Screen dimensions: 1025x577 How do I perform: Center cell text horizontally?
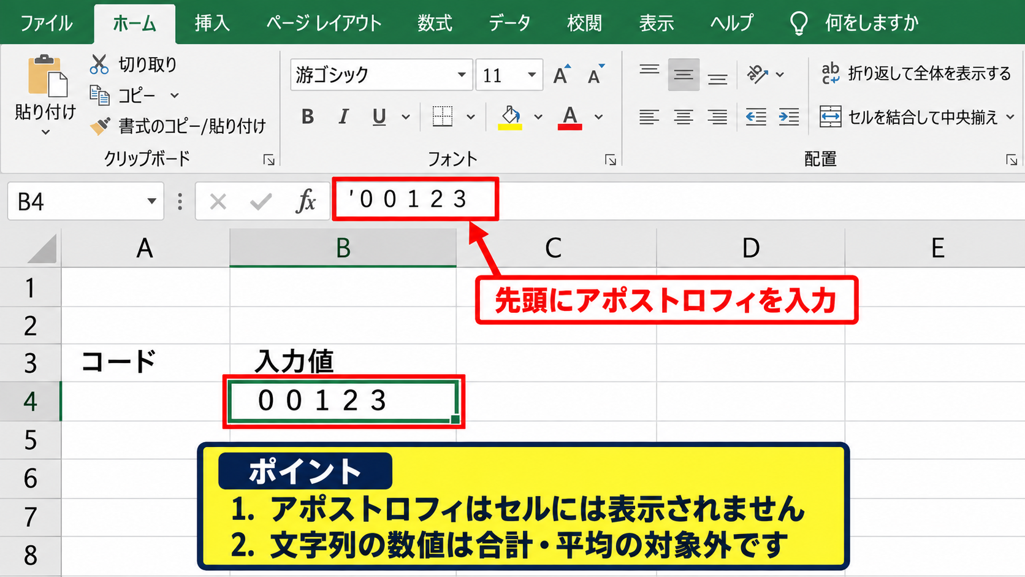(x=684, y=117)
